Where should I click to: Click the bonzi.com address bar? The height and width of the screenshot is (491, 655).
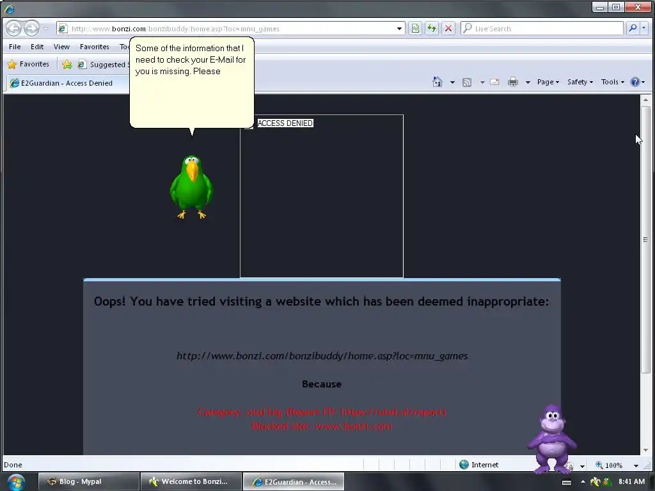pos(230,28)
